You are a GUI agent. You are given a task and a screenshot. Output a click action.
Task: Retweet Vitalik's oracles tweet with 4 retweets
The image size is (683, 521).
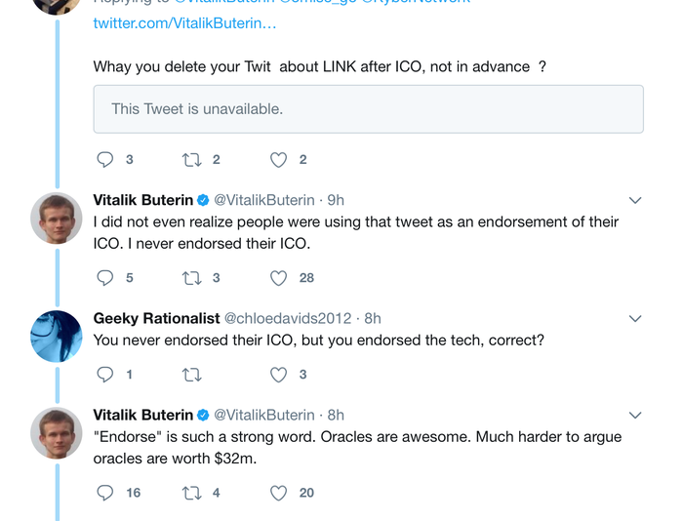coord(191,493)
